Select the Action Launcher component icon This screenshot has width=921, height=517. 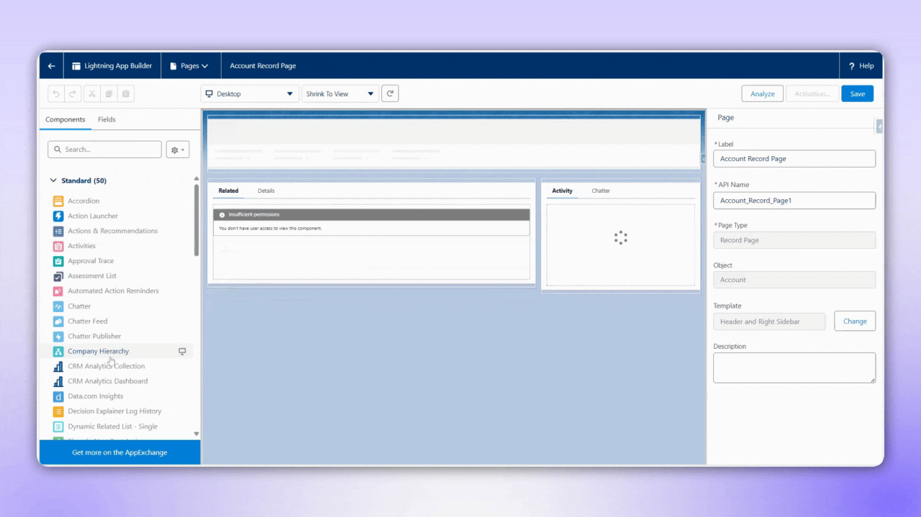click(x=58, y=216)
